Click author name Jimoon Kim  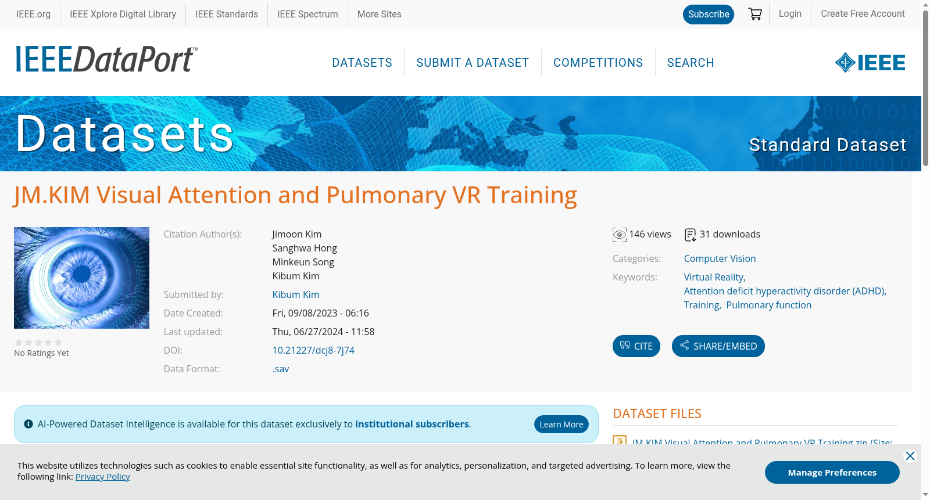tap(297, 234)
